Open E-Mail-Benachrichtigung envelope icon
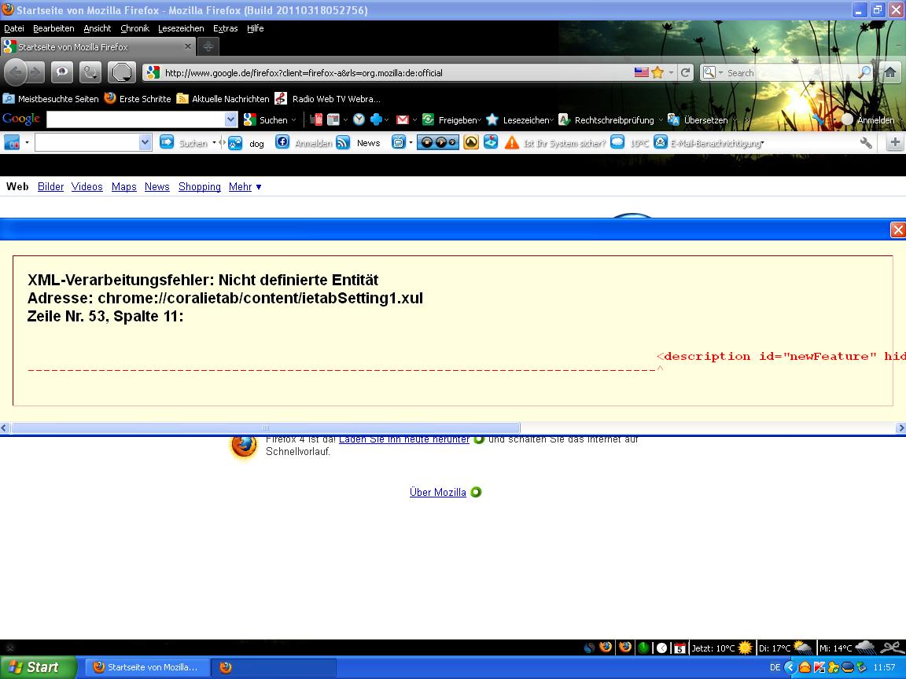The width and height of the screenshot is (906, 679). click(x=661, y=142)
